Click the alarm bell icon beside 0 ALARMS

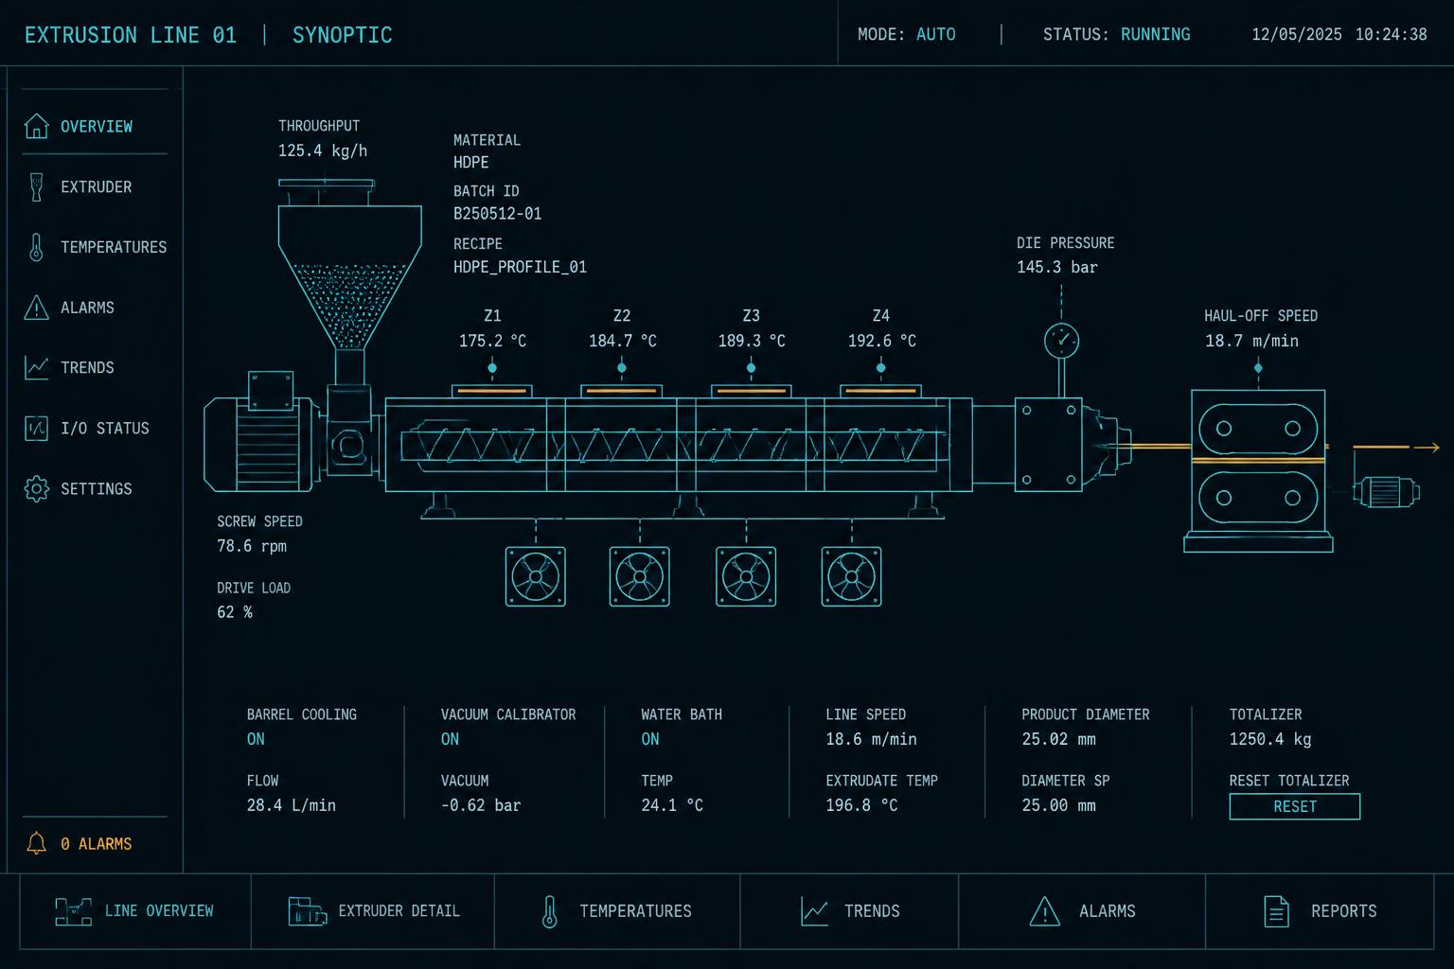(36, 843)
